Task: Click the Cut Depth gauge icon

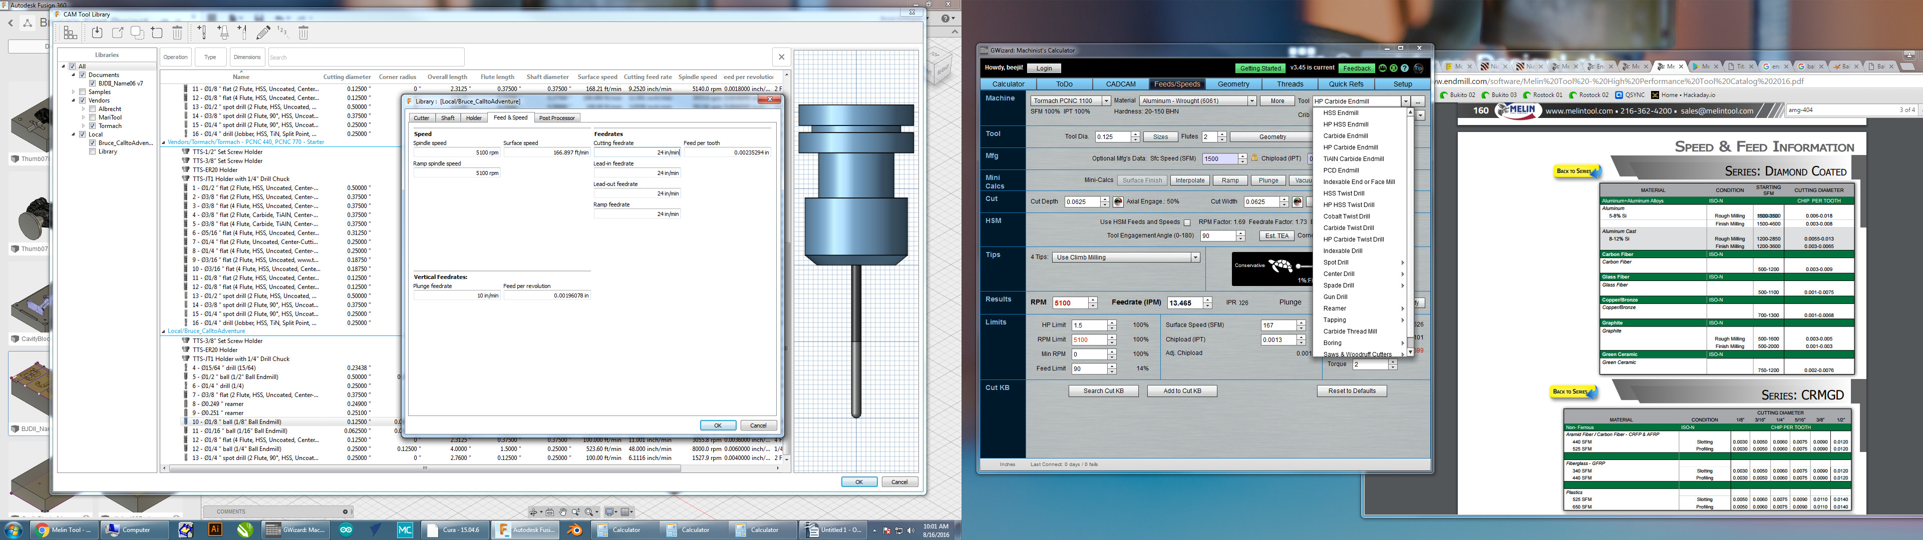Action: pos(1118,202)
